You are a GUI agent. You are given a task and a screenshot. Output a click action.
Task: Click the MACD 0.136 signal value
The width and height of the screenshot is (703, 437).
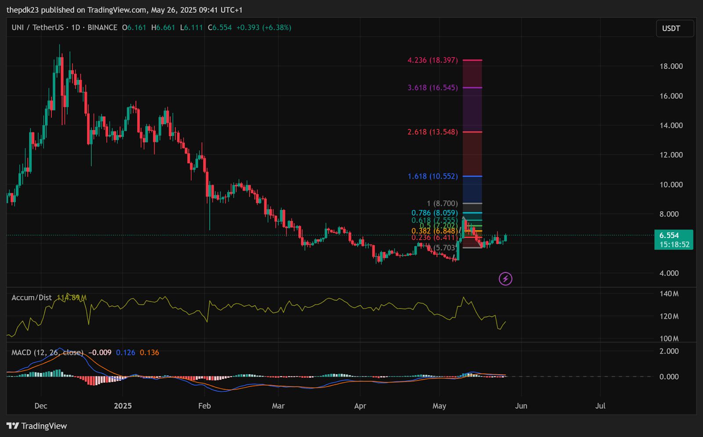click(x=149, y=353)
